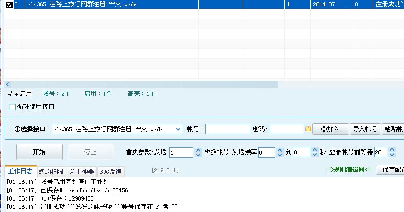Click the 导入帐号 button
The width and height of the screenshot is (404, 212).
click(x=365, y=129)
